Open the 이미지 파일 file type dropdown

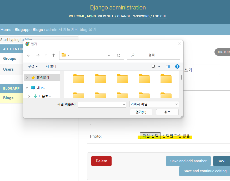coord(154,104)
